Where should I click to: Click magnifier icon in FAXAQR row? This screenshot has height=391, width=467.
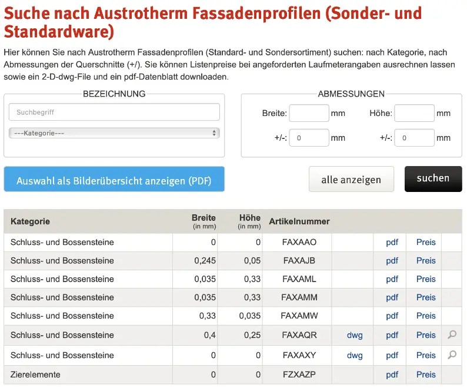point(452,334)
